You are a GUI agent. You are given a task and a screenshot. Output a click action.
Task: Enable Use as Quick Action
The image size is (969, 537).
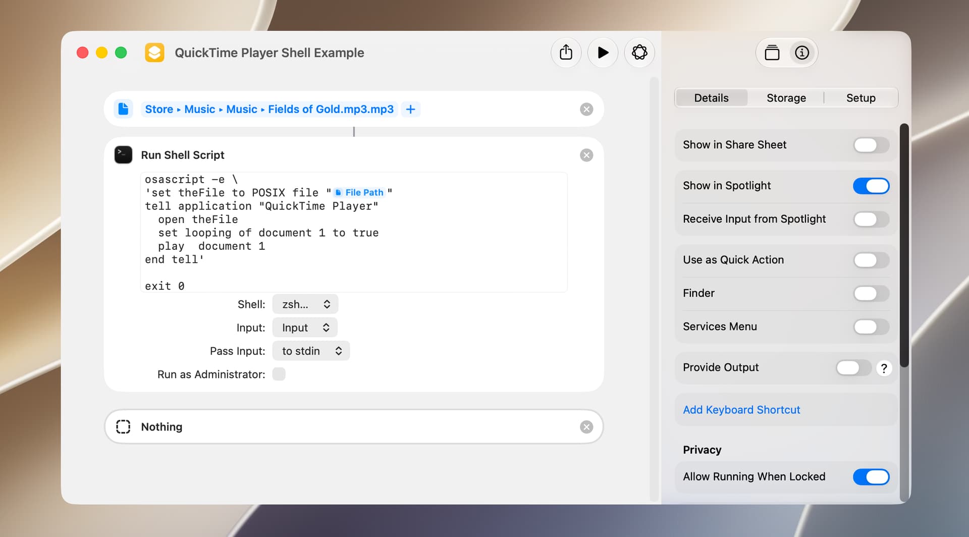click(x=871, y=260)
